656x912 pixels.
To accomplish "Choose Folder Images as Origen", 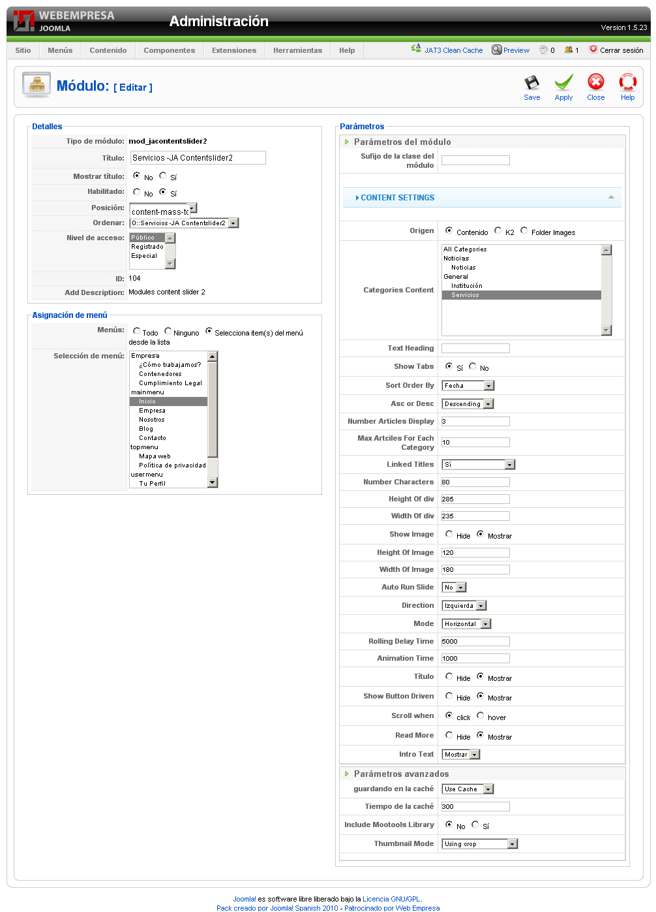I will [x=524, y=230].
